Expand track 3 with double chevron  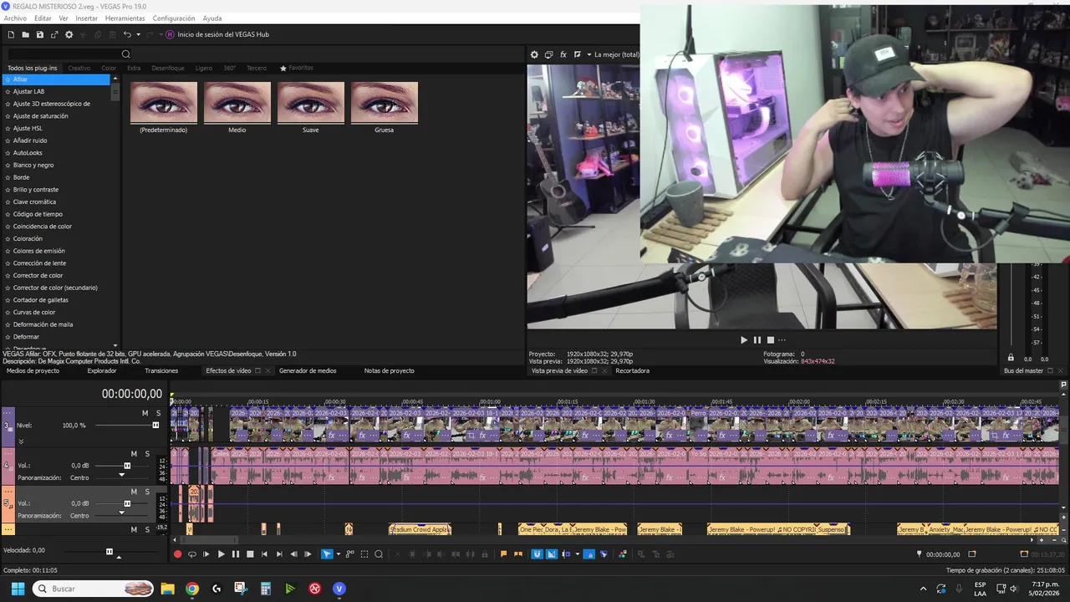tap(21, 441)
